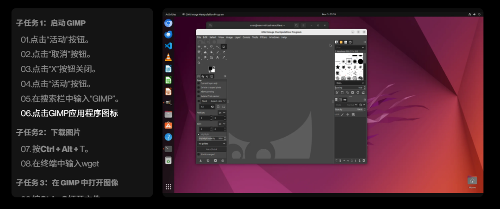Open the brush tag filter dropdown
This screenshot has height=209, width=500.
coord(350,47)
